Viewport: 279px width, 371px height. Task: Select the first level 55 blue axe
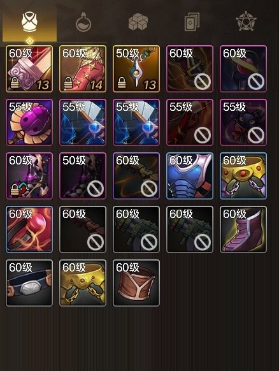83,122
